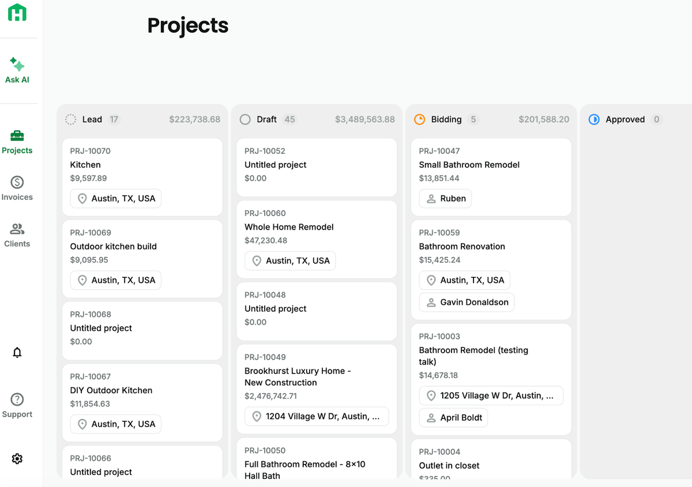
Task: Go to Invoices via dollar icon
Action: [17, 182]
